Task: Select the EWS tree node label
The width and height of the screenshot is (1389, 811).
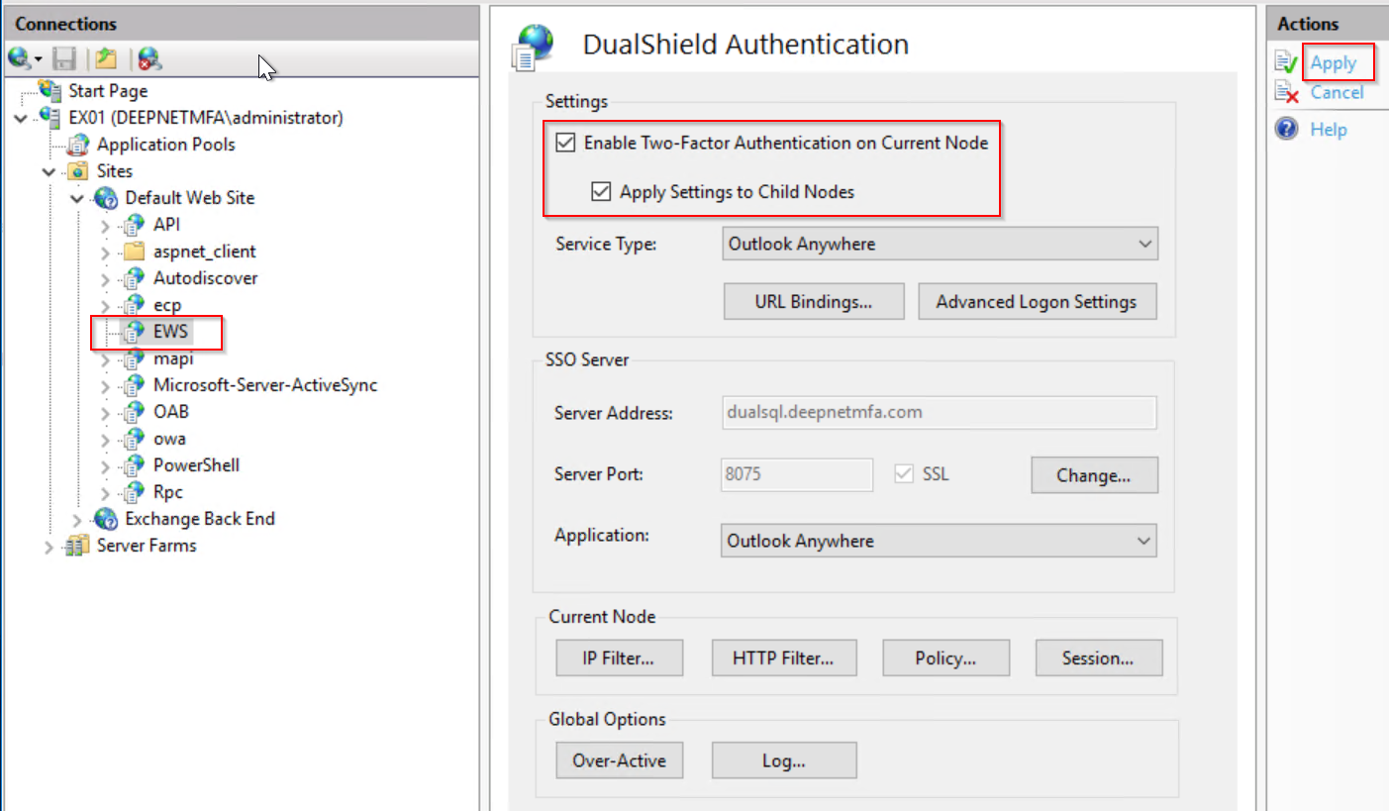Action: pos(170,332)
